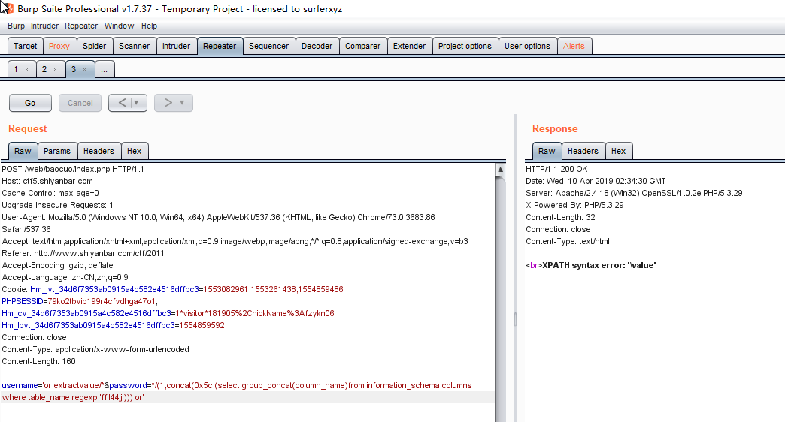Click the Upgrade-Insecure-Requests: 1 header
This screenshot has height=422, width=785.
[x=58, y=205]
